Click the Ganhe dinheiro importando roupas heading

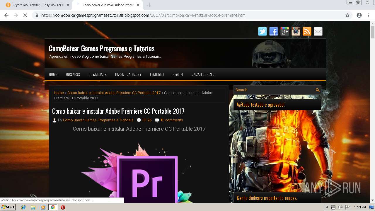tap(267, 198)
